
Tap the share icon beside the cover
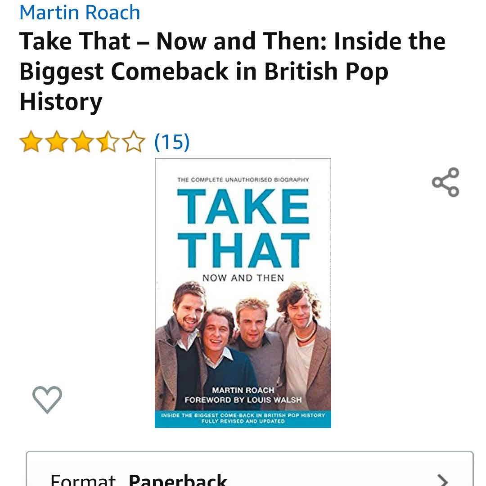tap(445, 182)
